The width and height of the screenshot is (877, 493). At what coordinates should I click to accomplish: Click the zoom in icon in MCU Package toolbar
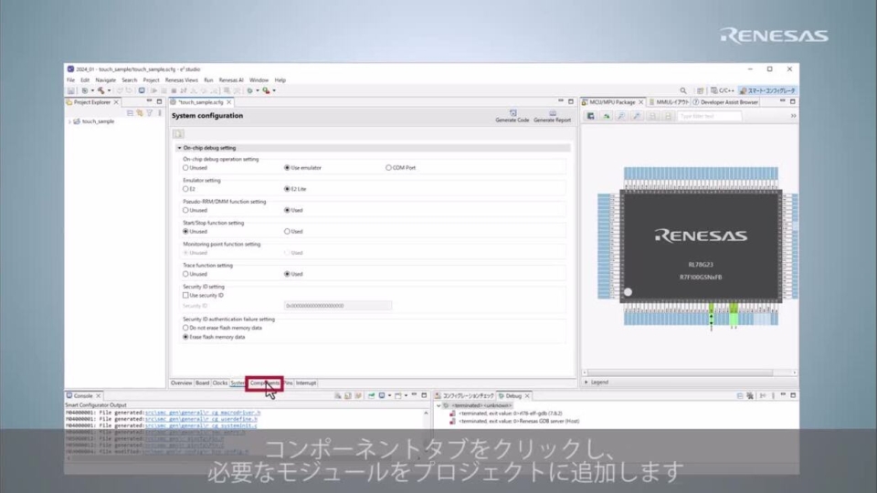[621, 116]
